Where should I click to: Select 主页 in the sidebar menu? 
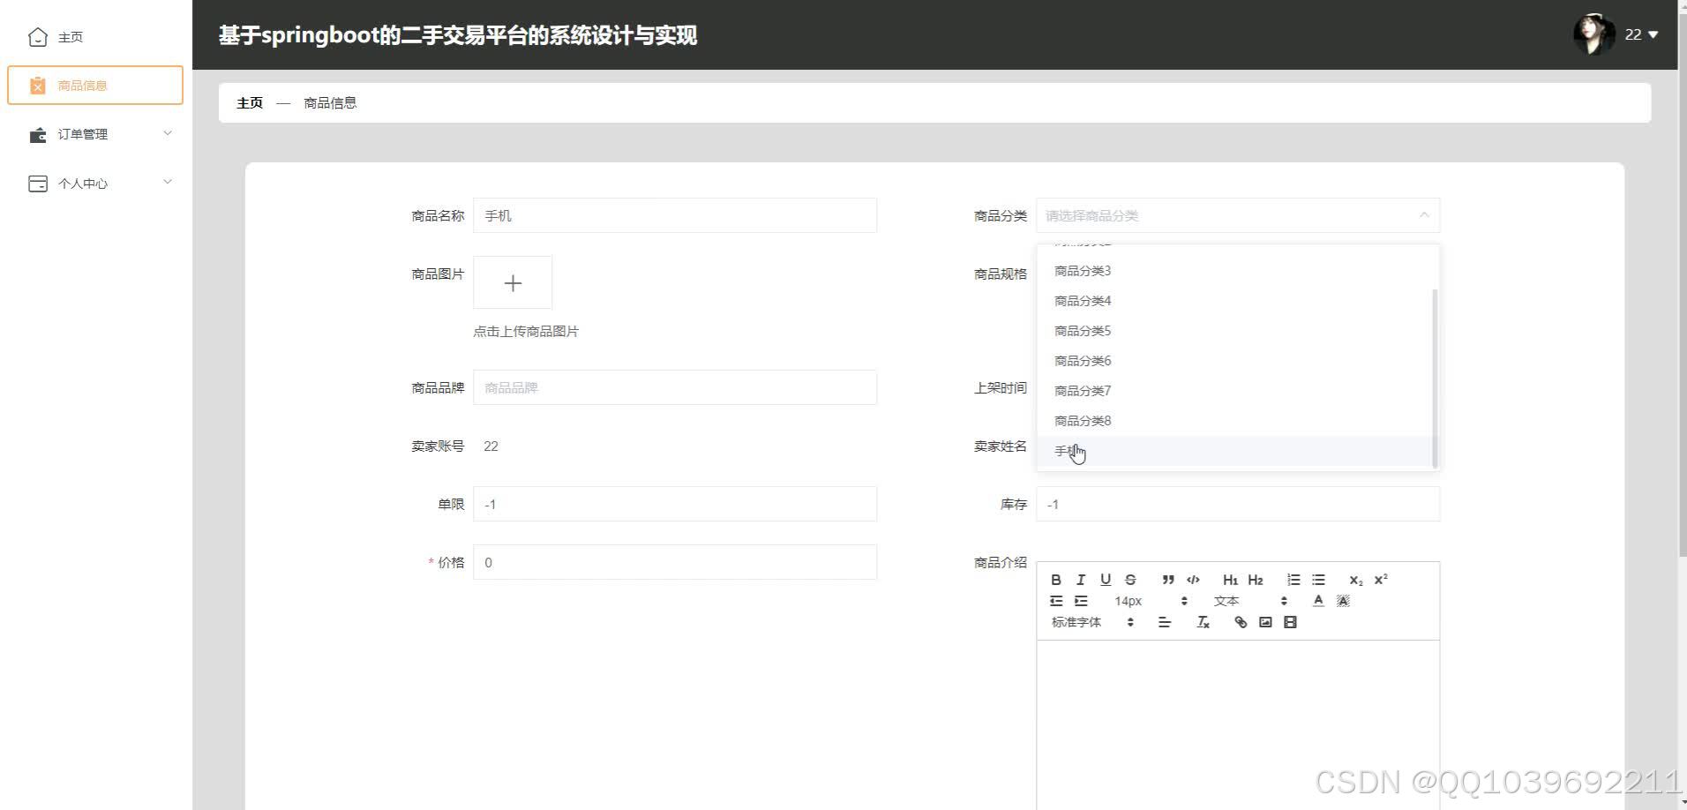[71, 36]
